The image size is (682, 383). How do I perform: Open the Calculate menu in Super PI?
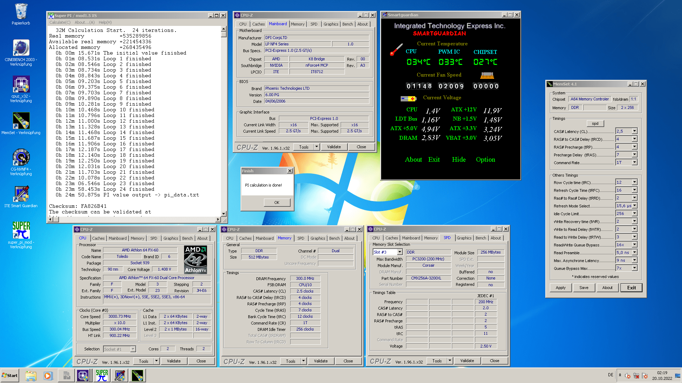(x=60, y=22)
